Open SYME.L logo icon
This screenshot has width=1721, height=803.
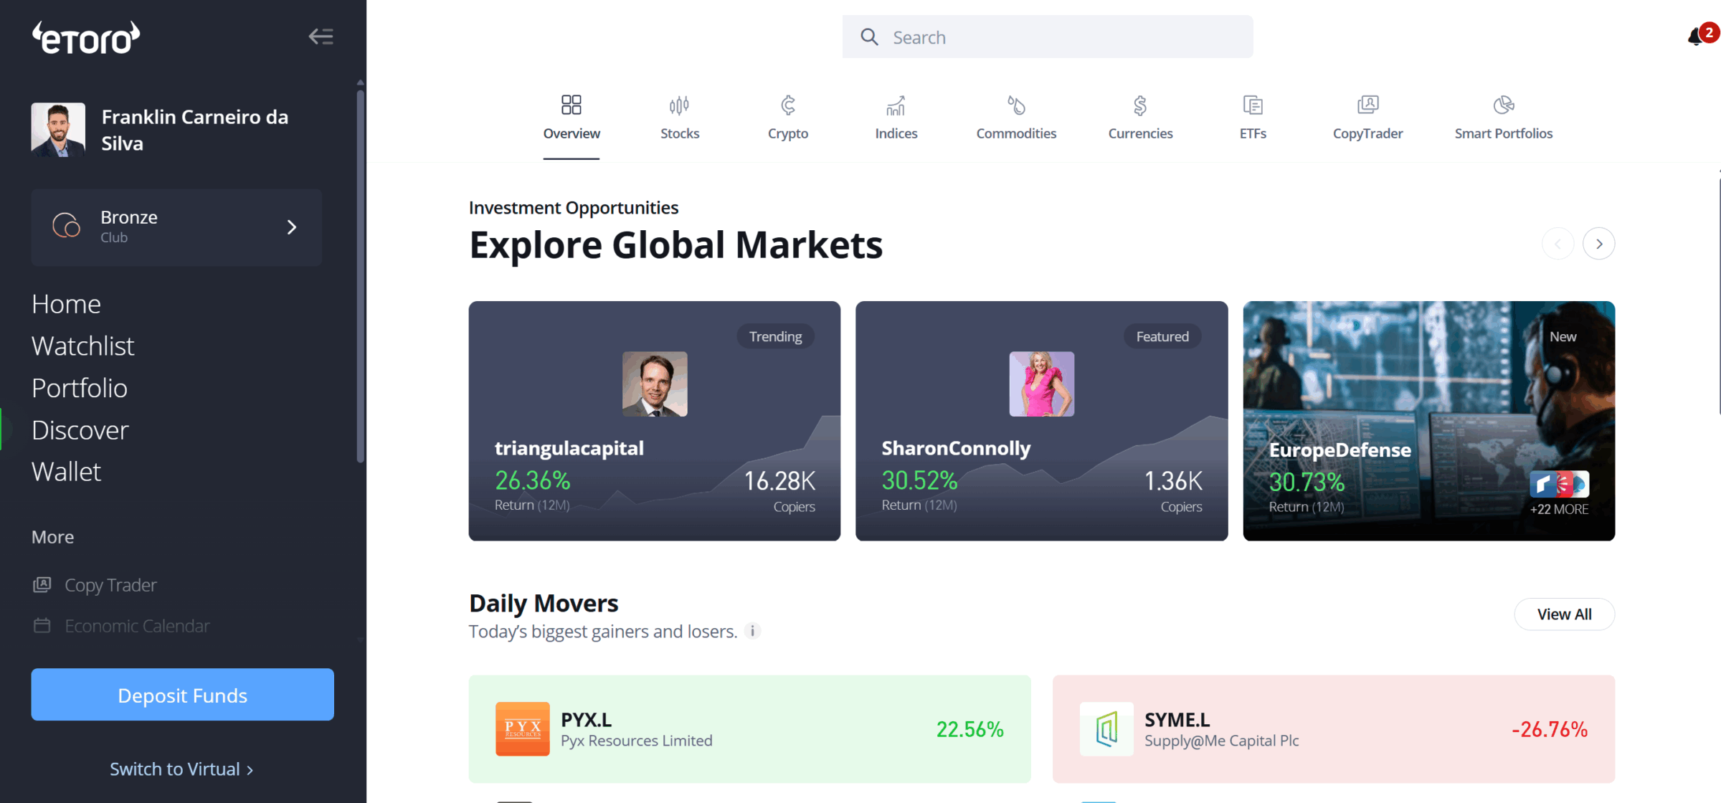pos(1106,728)
